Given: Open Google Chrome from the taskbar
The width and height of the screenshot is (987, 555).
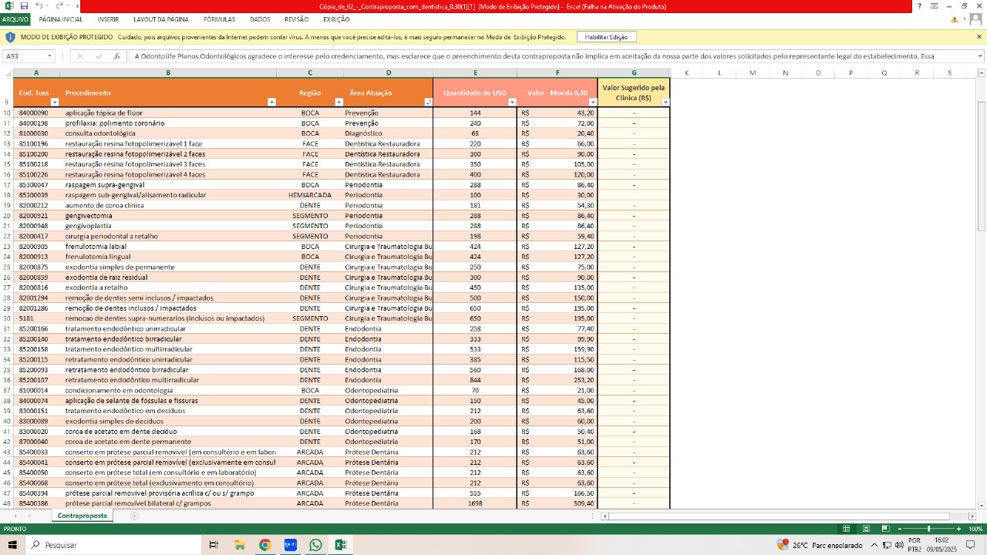Looking at the screenshot, I should (x=264, y=545).
